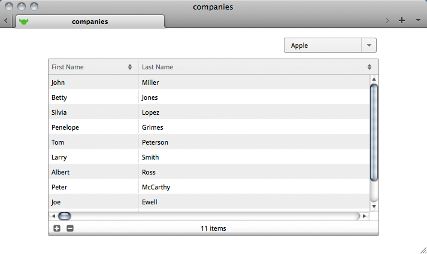
Task: Click the First Name column header
Action: point(87,67)
